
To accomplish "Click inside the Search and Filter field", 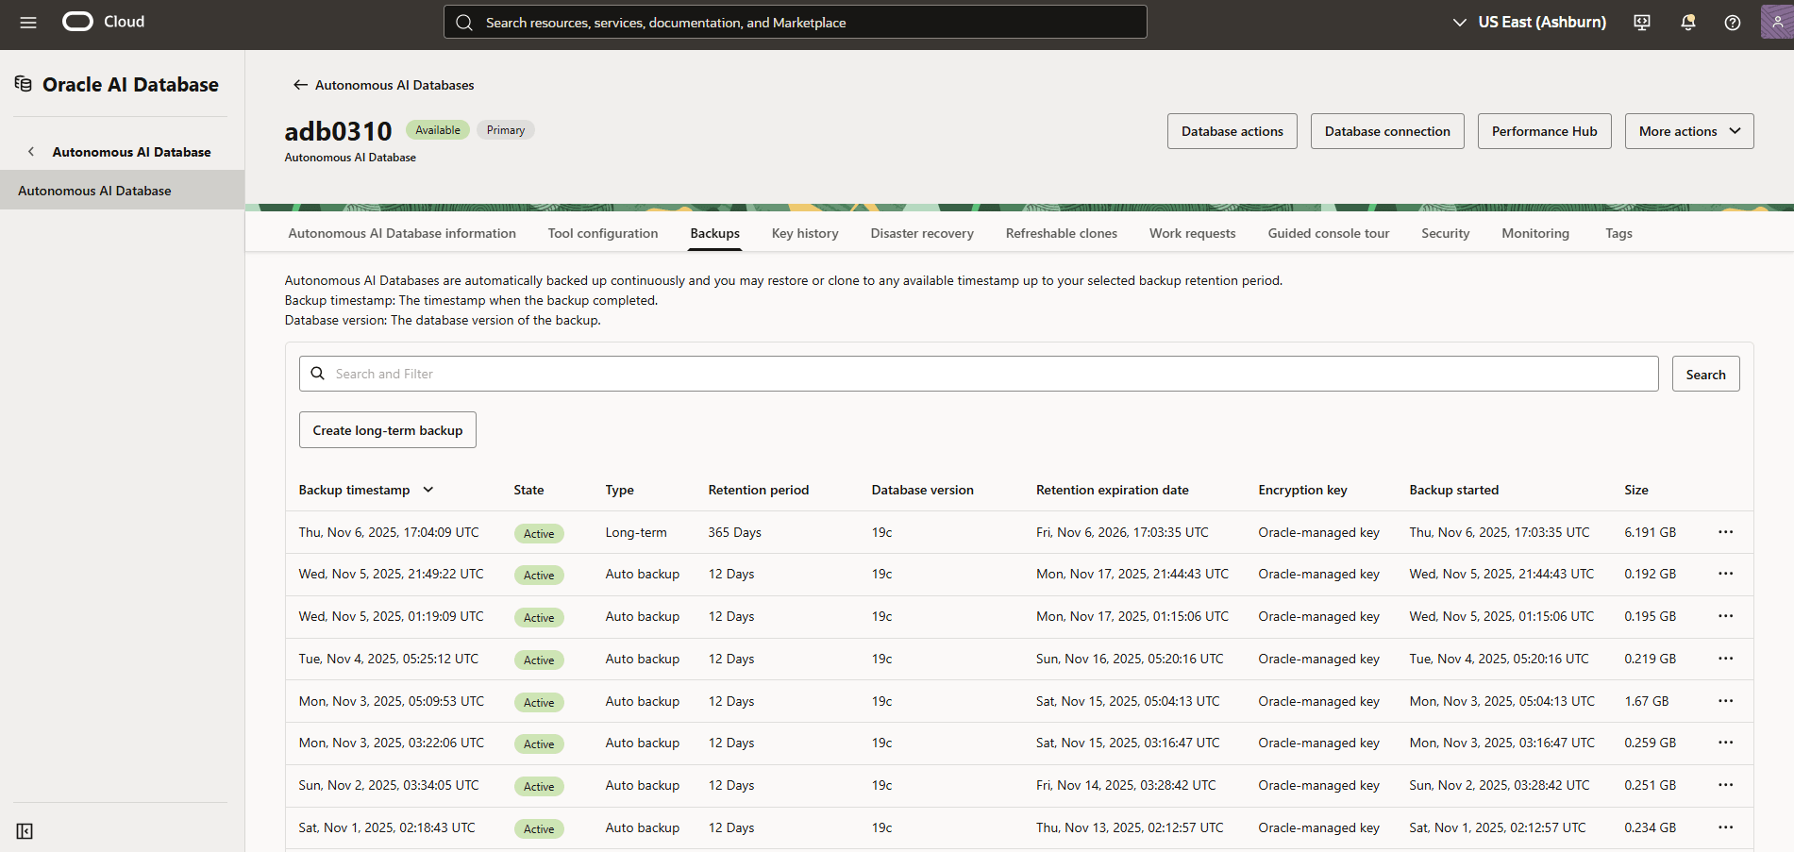I will click(661, 374).
